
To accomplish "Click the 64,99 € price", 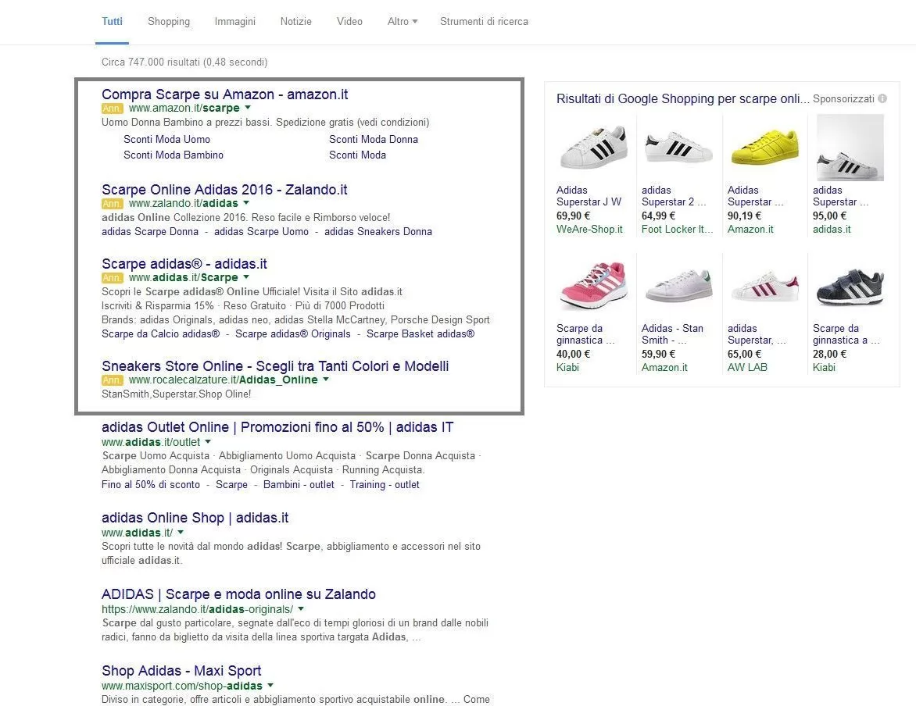I will click(x=658, y=216).
